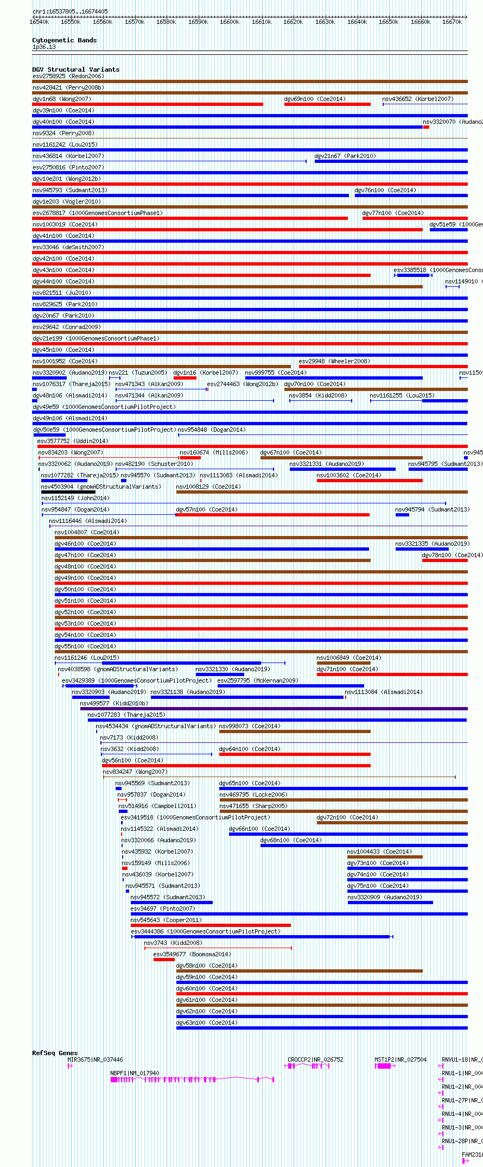Image resolution: width=483 pixels, height=1167 pixels.
Task: Click the 16650k ruler tick label
Action: point(389,22)
